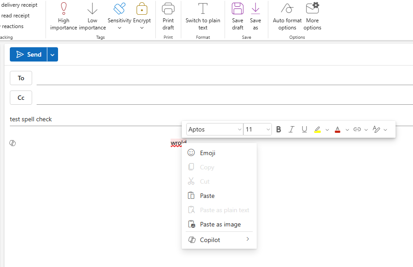The width and height of the screenshot is (413, 267).
Task: Toggle bold formatting
Action: (x=278, y=129)
